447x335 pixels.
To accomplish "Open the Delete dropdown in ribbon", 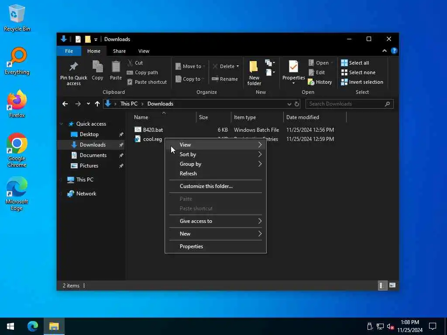I will (x=226, y=66).
